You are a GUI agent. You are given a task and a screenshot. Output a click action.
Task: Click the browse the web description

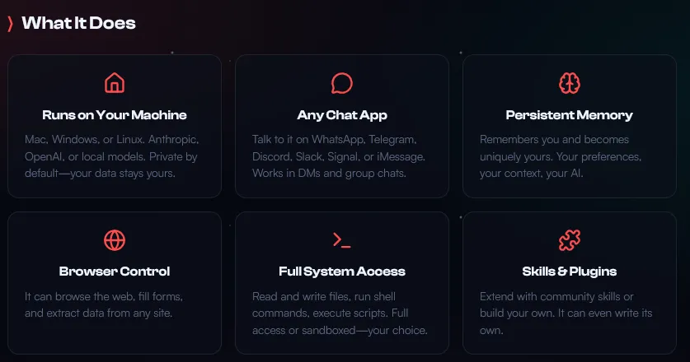click(x=105, y=304)
